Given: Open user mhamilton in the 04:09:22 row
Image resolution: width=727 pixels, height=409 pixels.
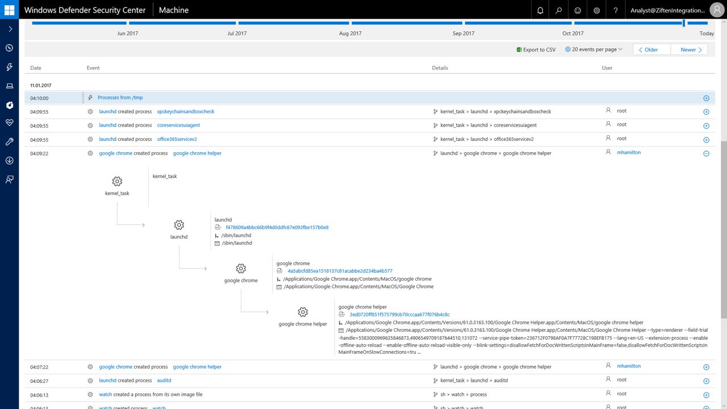Looking at the screenshot, I should click(x=629, y=152).
